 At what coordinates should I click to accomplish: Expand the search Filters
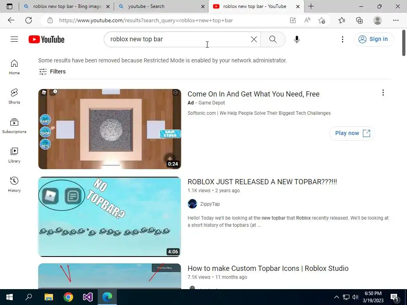pyautogui.click(x=52, y=71)
